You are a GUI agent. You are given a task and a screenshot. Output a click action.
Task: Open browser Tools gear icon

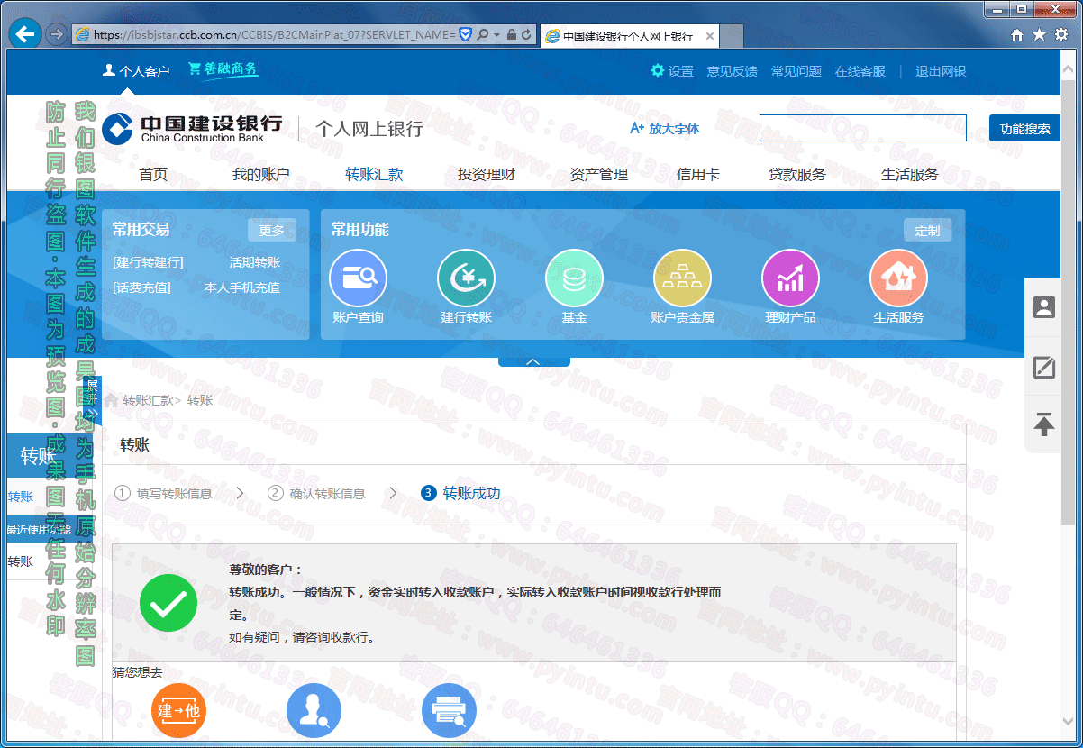tap(1060, 35)
